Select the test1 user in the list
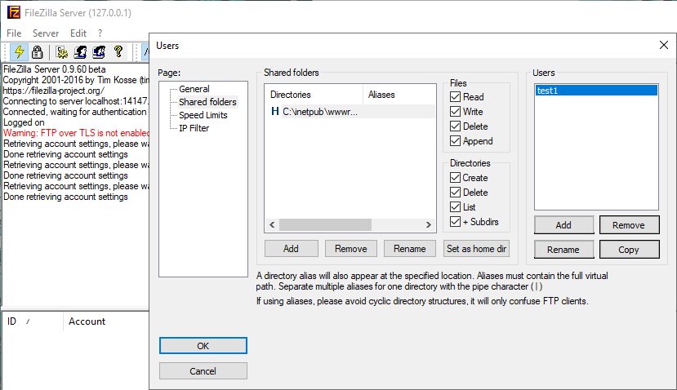This screenshot has width=677, height=390. tap(596, 91)
